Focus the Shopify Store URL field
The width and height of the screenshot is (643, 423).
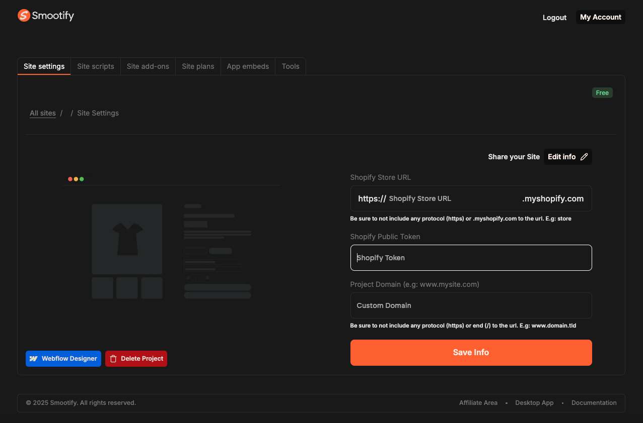pyautogui.click(x=453, y=198)
